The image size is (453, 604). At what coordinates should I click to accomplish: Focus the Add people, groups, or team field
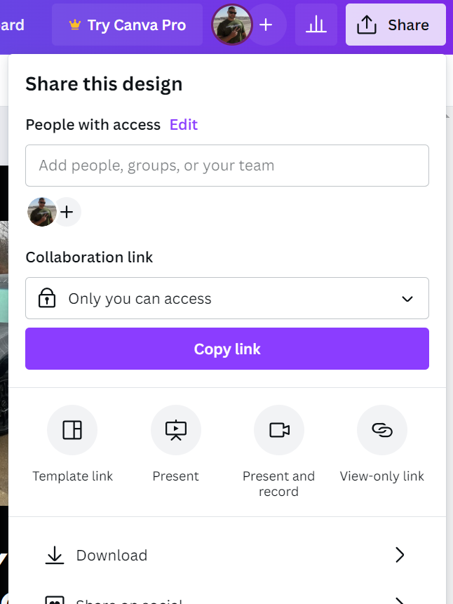coord(227,166)
